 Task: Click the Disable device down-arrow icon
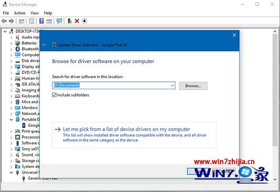click(84, 21)
